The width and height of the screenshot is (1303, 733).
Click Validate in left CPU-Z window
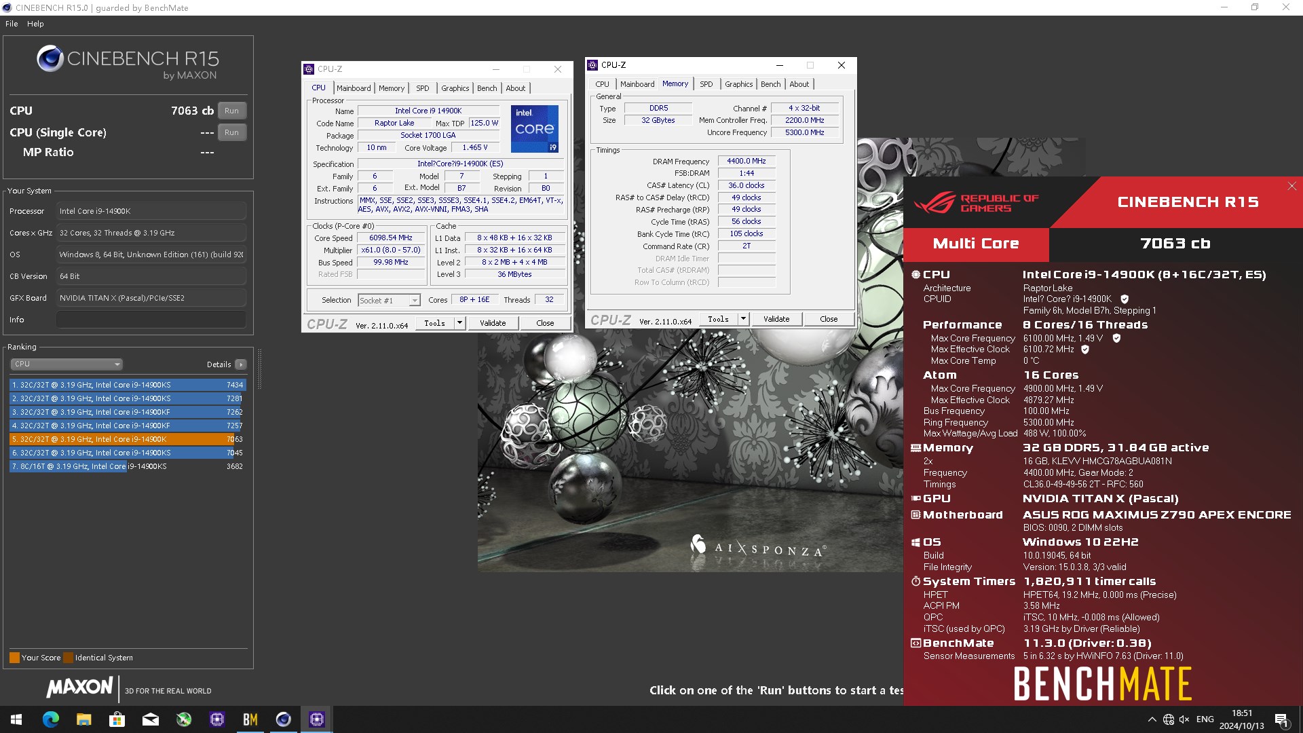pyautogui.click(x=493, y=323)
